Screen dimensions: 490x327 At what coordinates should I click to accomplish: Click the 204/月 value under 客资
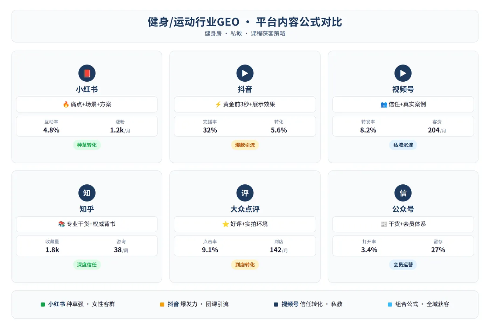(437, 130)
